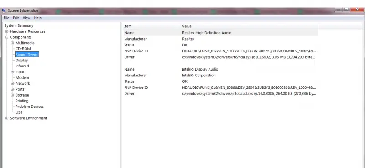Open the File menu

coord(6,18)
